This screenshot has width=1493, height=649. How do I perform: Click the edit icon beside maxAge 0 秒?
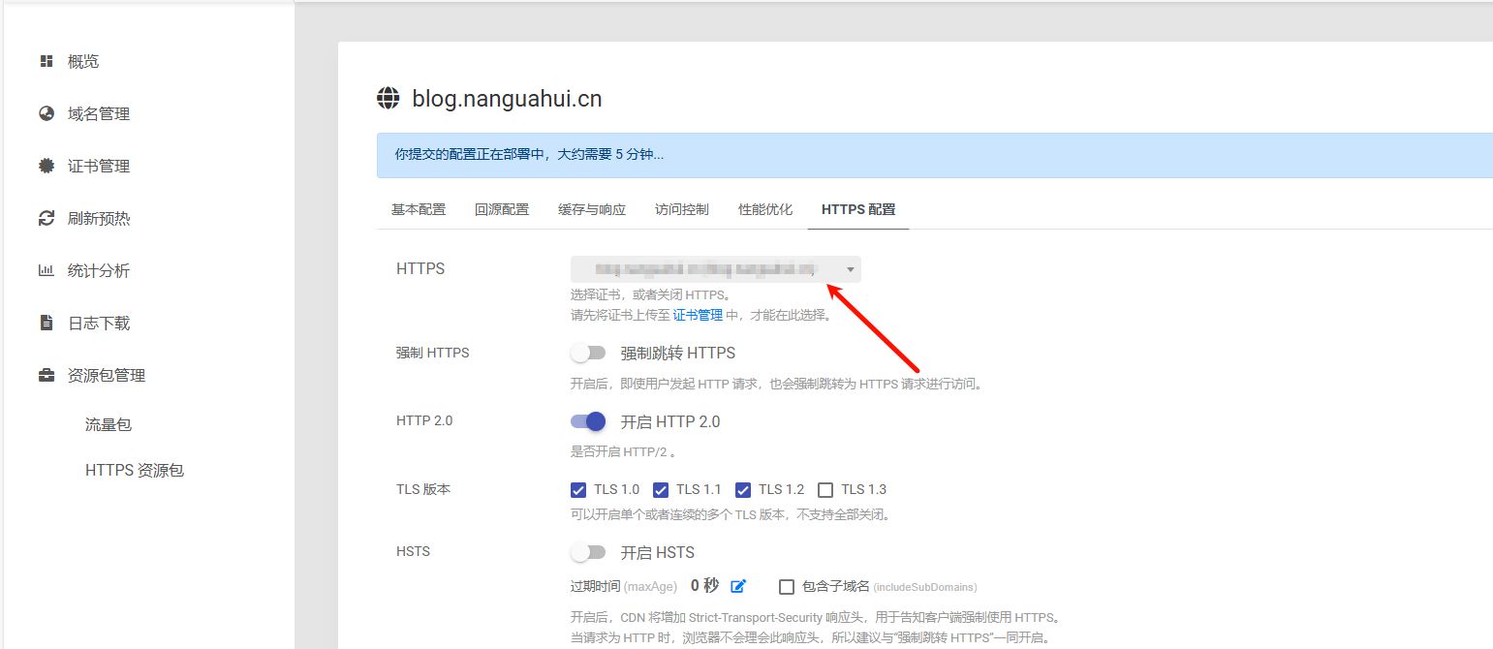[x=738, y=586]
